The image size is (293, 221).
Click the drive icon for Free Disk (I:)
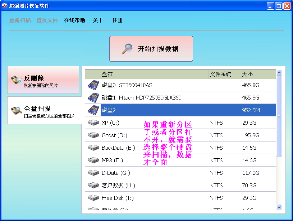pos(93,198)
